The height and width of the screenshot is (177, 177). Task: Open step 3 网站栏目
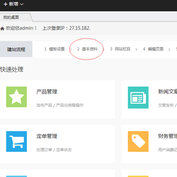(120, 49)
